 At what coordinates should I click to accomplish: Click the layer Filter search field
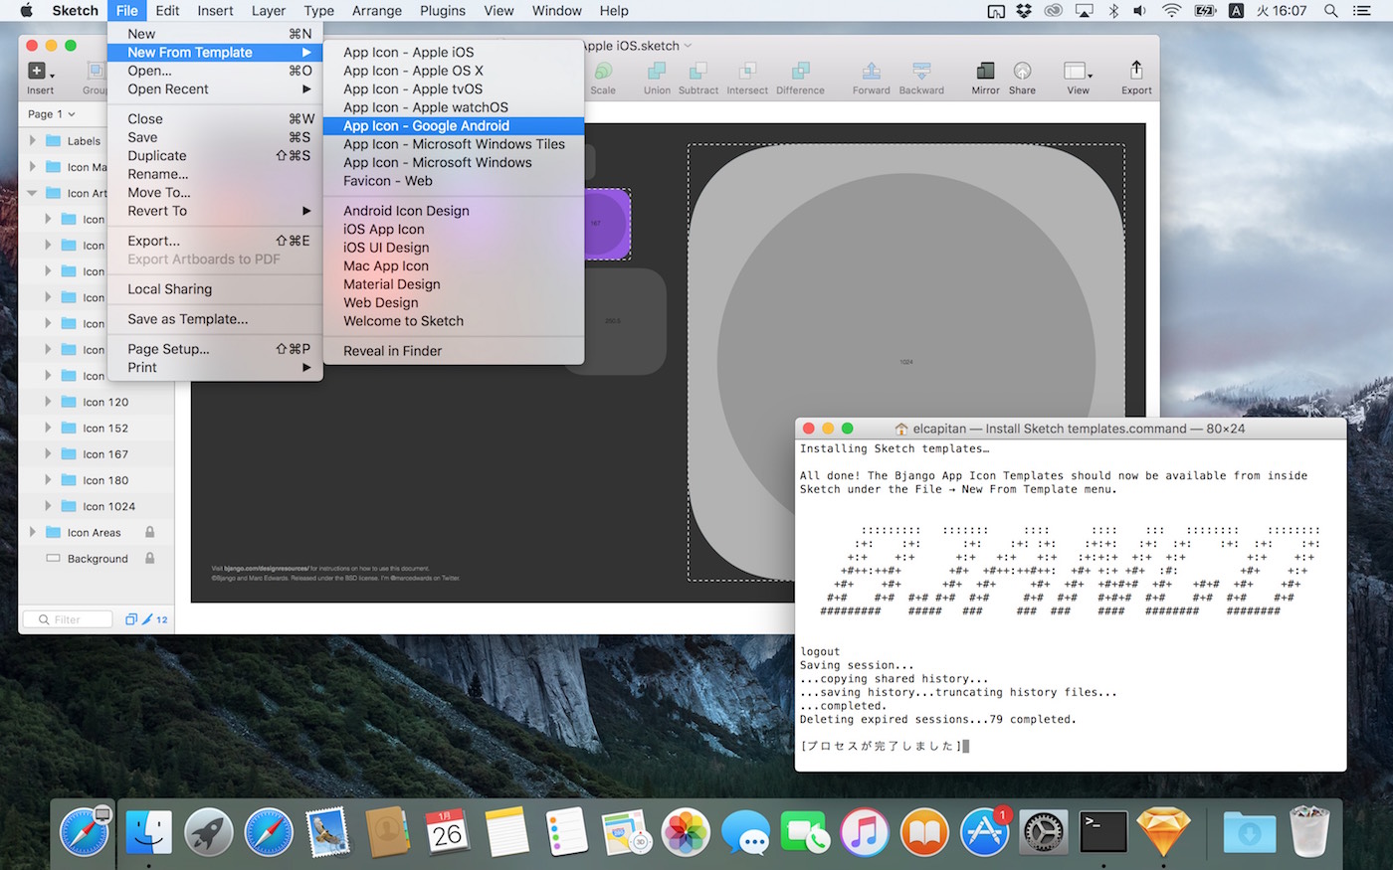[x=70, y=619]
